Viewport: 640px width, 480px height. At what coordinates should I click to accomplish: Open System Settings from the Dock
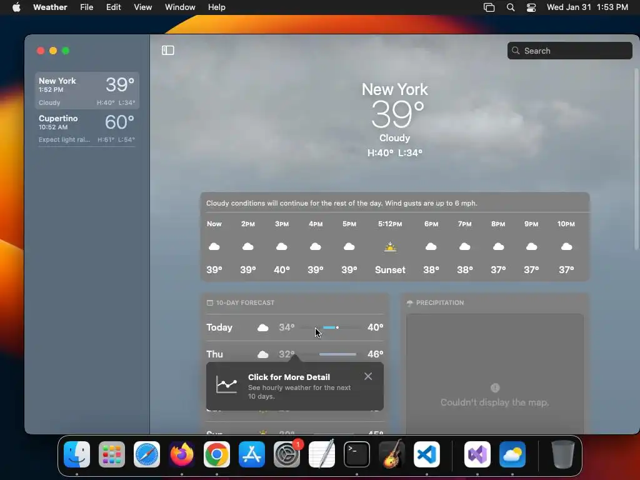[x=287, y=454]
